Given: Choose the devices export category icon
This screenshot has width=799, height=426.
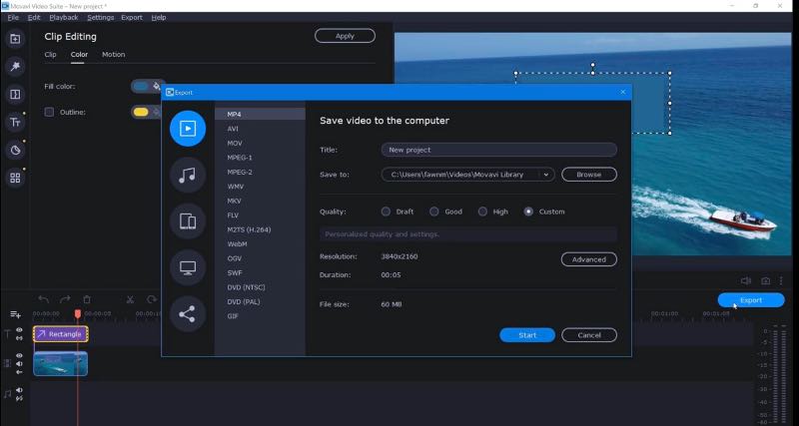Looking at the screenshot, I should [188, 220].
